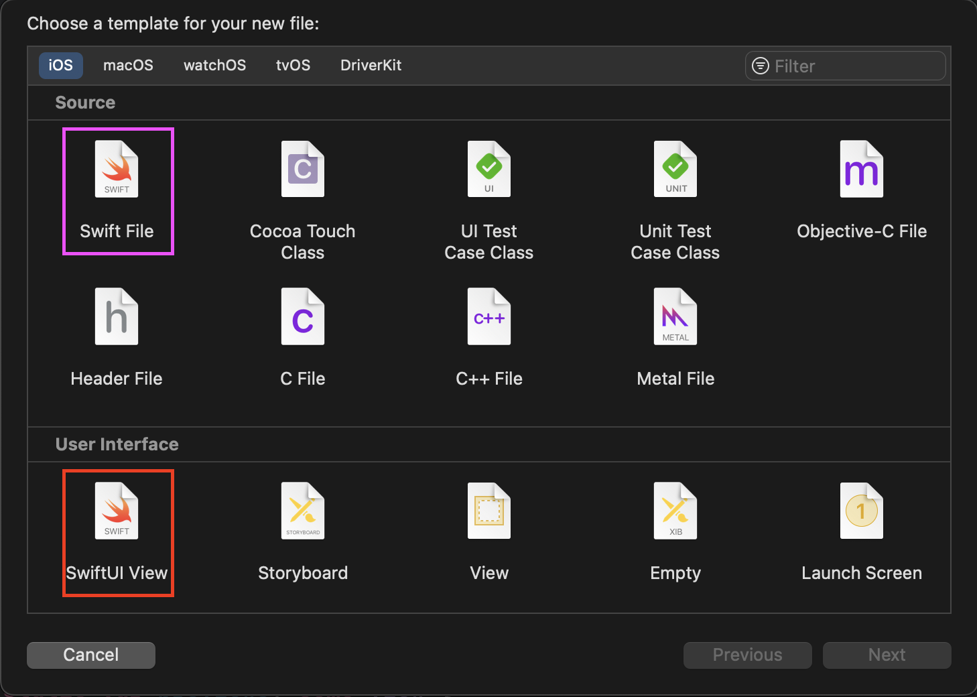Choose the Launch Screen template icon
977x697 pixels.
(x=862, y=511)
